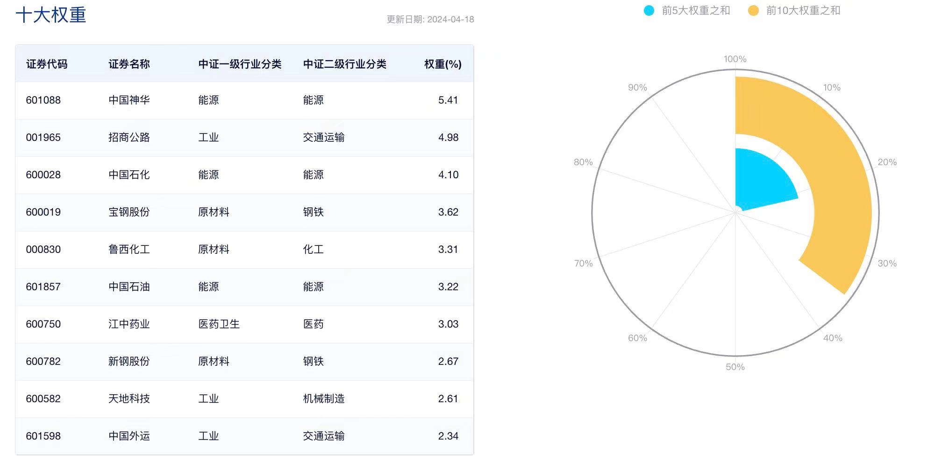Click the update date 2024-04-18 text
The image size is (928, 461).
coord(430,19)
